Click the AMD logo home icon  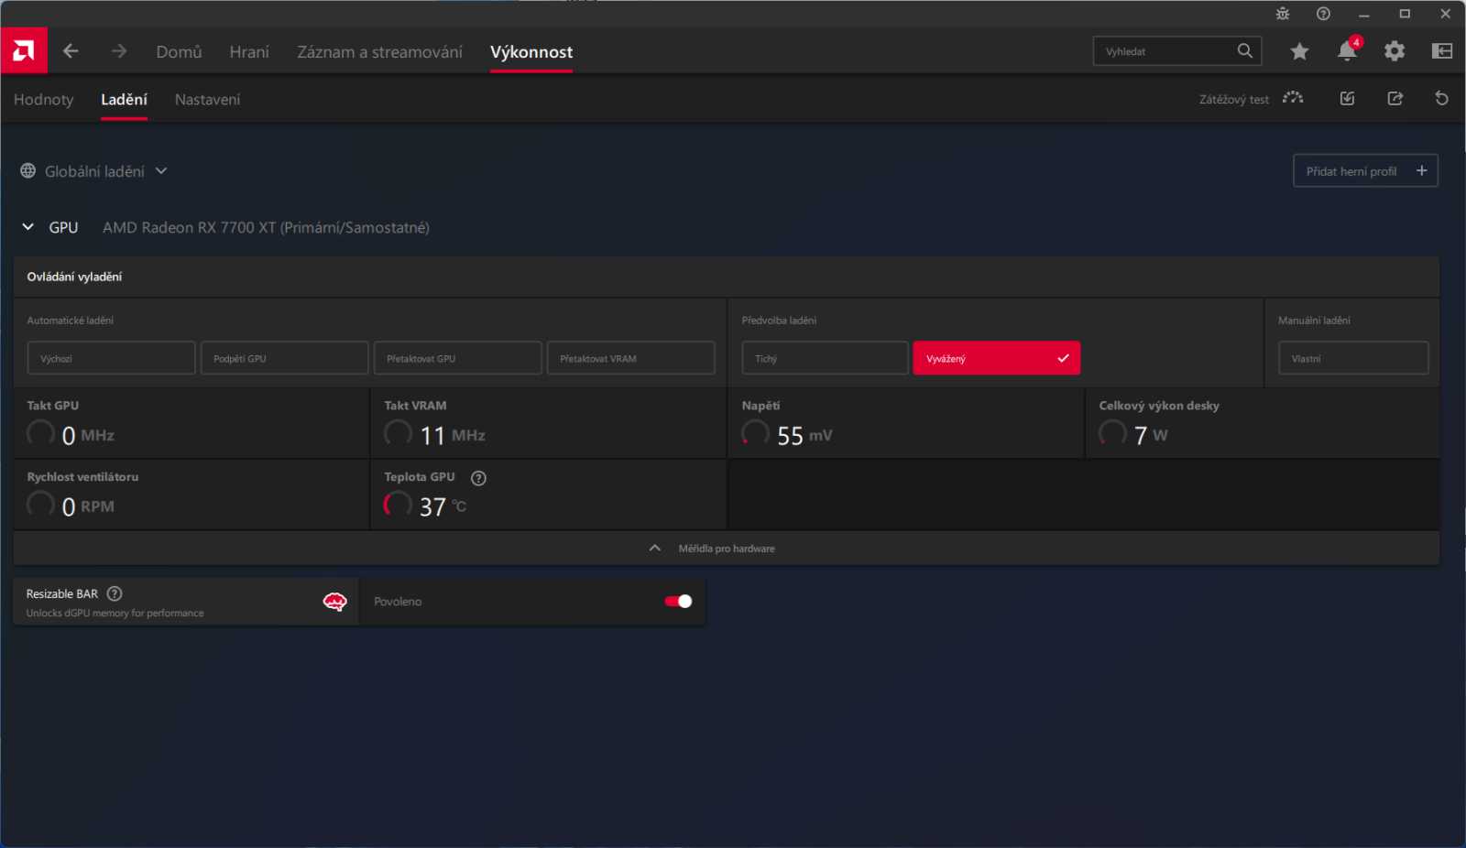coord(24,51)
